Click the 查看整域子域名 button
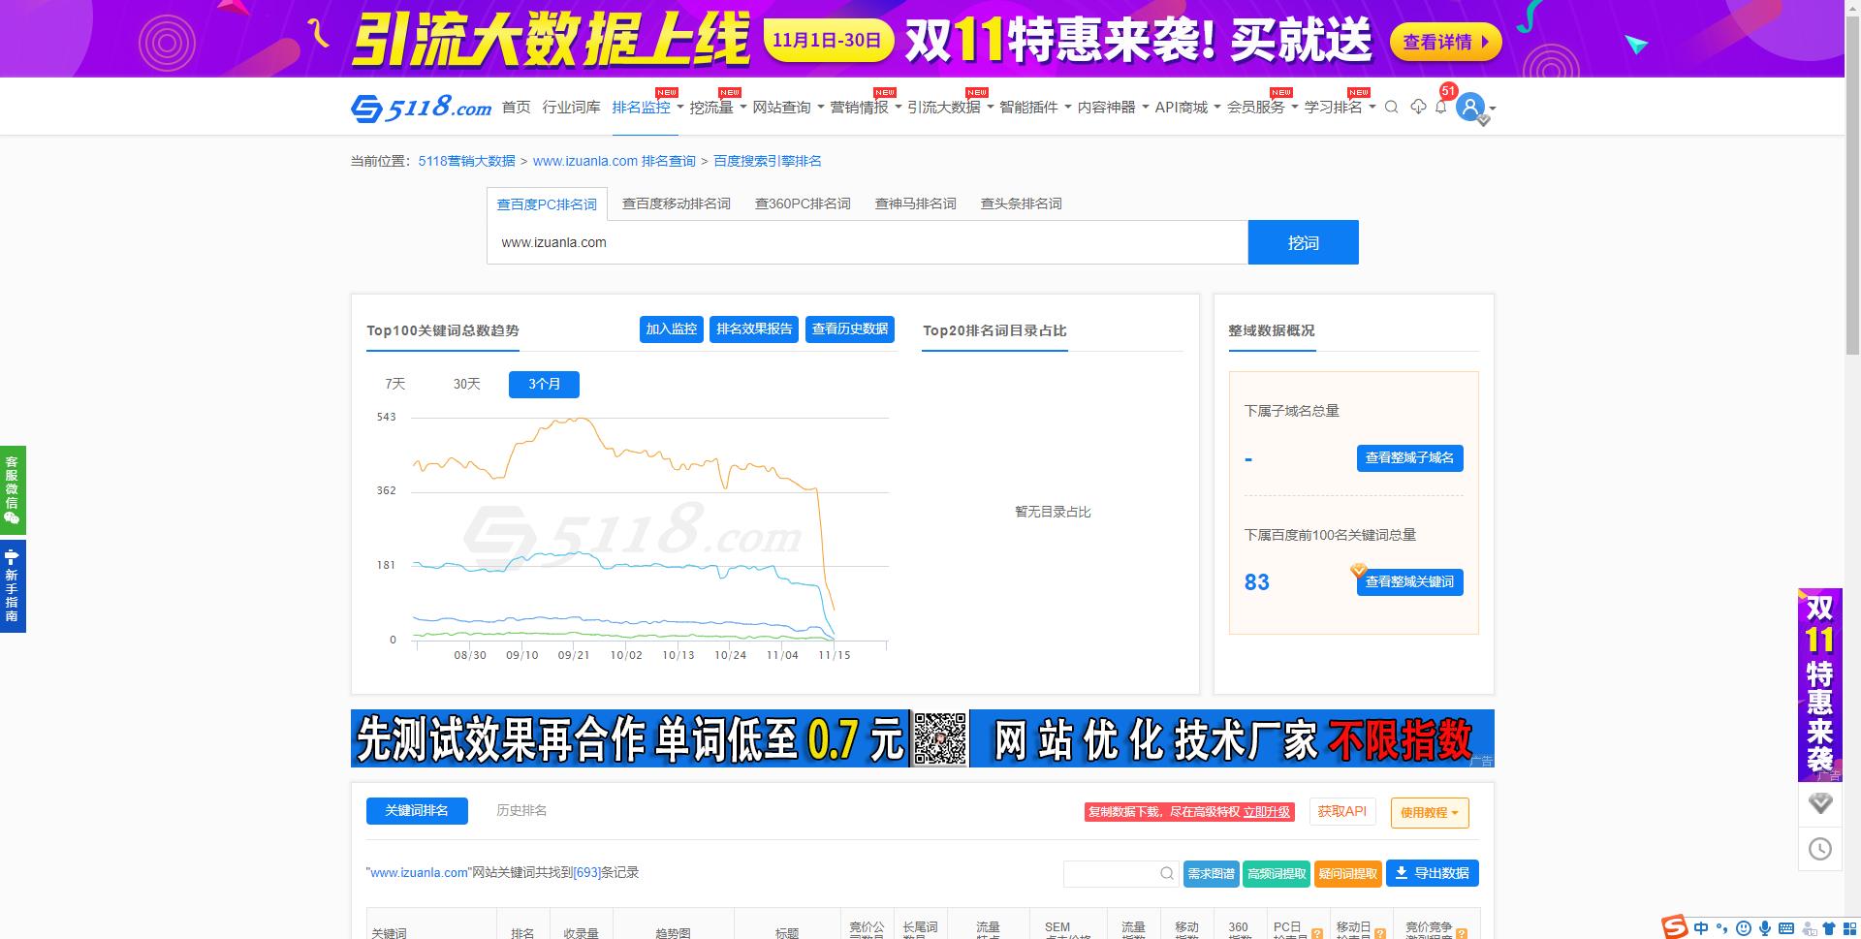The width and height of the screenshot is (1861, 939). point(1409,458)
